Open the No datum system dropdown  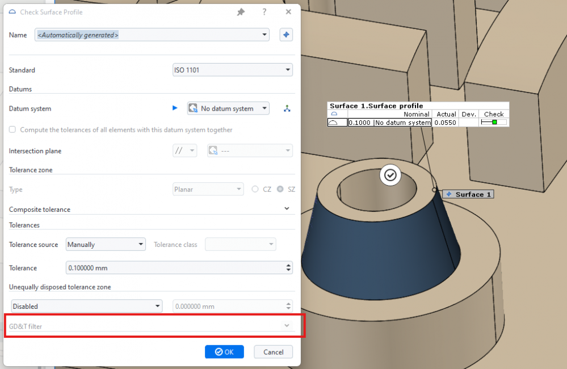(228, 108)
